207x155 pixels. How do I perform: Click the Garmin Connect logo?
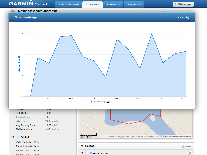(x=28, y=4)
